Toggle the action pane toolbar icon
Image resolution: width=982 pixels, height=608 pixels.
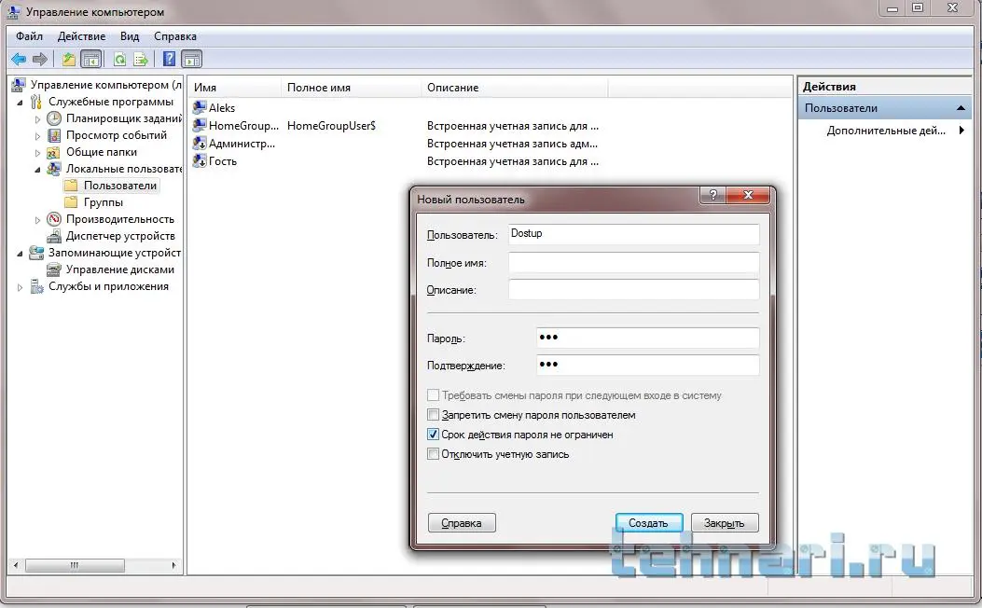point(191,60)
